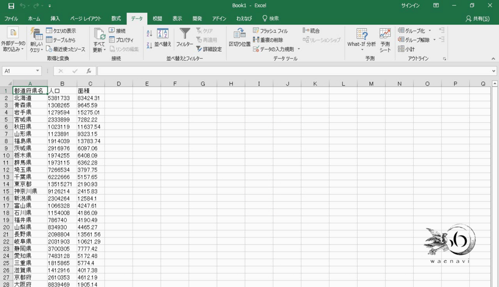Open the アウトライン dialog launcher
The height and width of the screenshot is (287, 499).
[444, 59]
